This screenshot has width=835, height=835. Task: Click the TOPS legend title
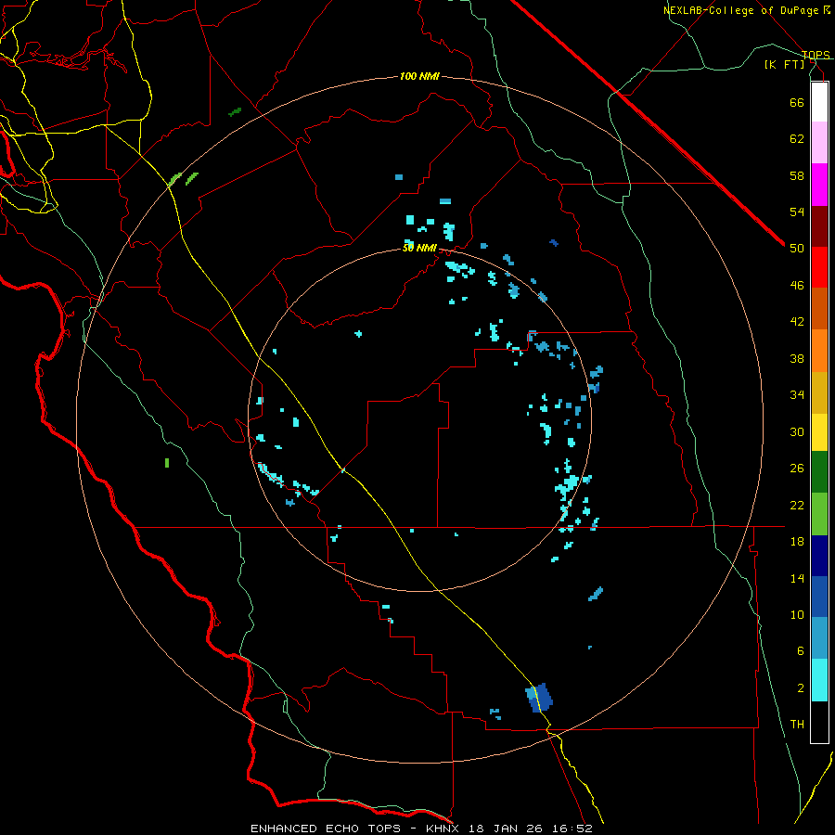(816, 55)
